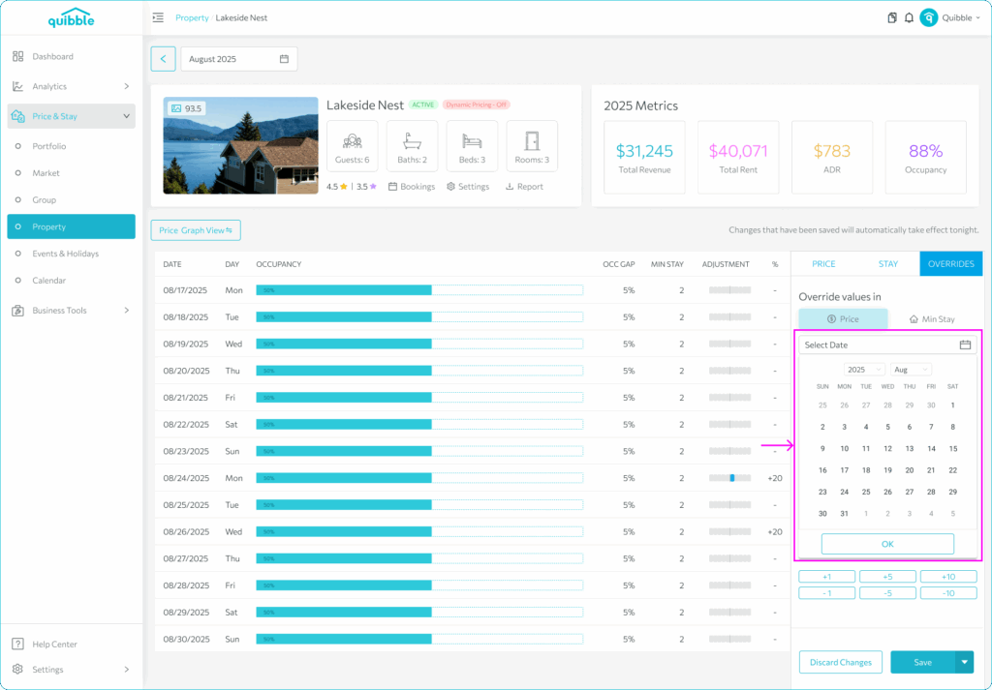992x690 pixels.
Task: Click Property breadcrumb link
Action: point(192,17)
